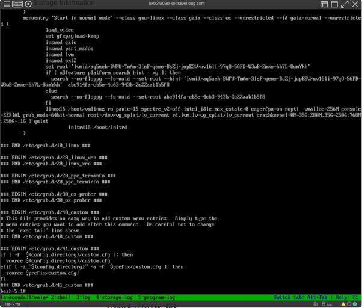Switch to the 2:shell tmux tab
The height and width of the screenshot is (308, 362).
60,297
